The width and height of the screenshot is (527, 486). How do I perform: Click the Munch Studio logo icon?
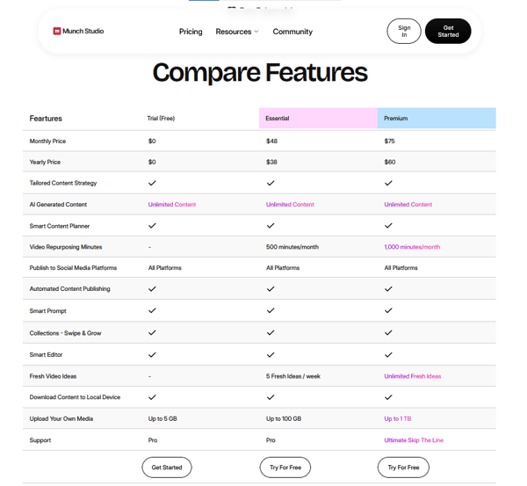click(57, 32)
